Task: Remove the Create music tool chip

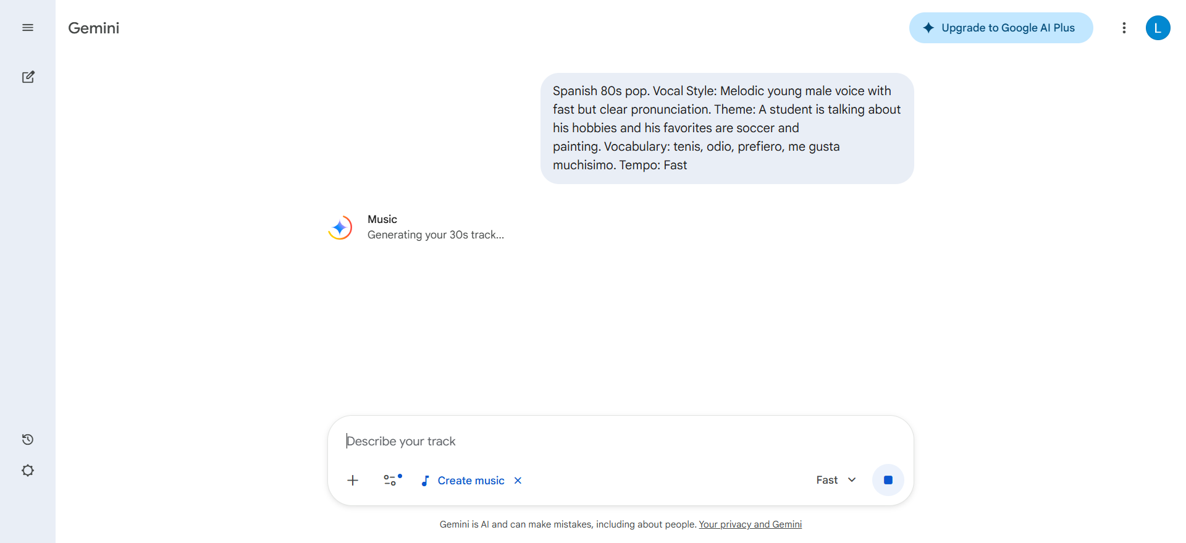Action: 518,481
